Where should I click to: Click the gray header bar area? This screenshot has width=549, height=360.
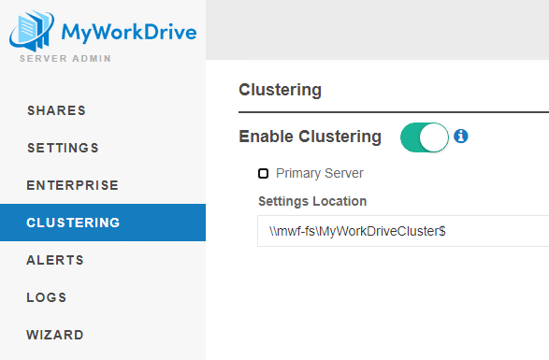pos(378,30)
